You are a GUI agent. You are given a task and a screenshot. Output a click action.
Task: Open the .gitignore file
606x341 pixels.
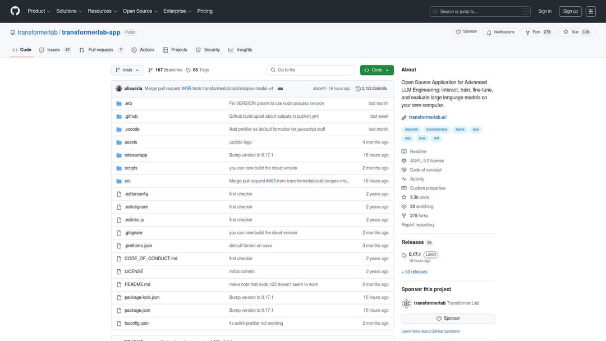pyautogui.click(x=134, y=233)
